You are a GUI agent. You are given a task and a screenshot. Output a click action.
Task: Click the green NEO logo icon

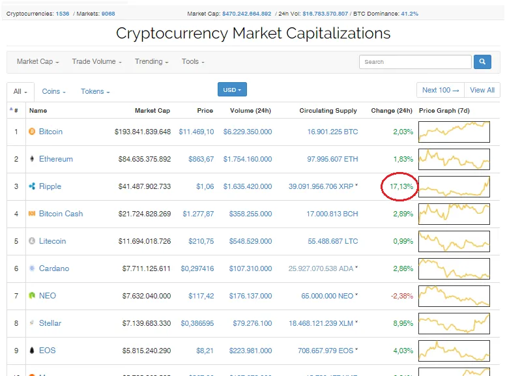[32, 295]
